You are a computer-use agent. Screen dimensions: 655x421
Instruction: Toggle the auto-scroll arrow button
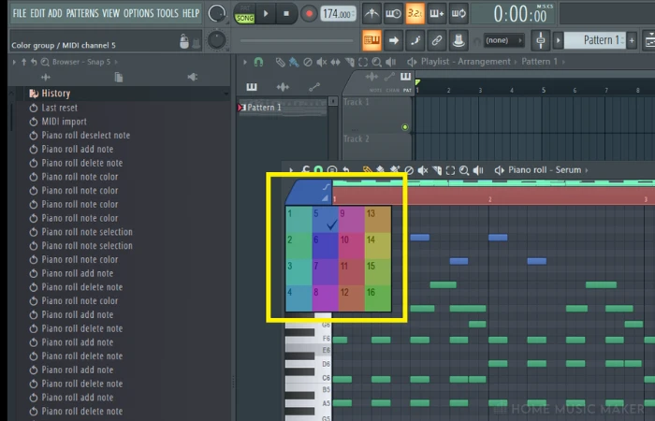click(x=393, y=40)
